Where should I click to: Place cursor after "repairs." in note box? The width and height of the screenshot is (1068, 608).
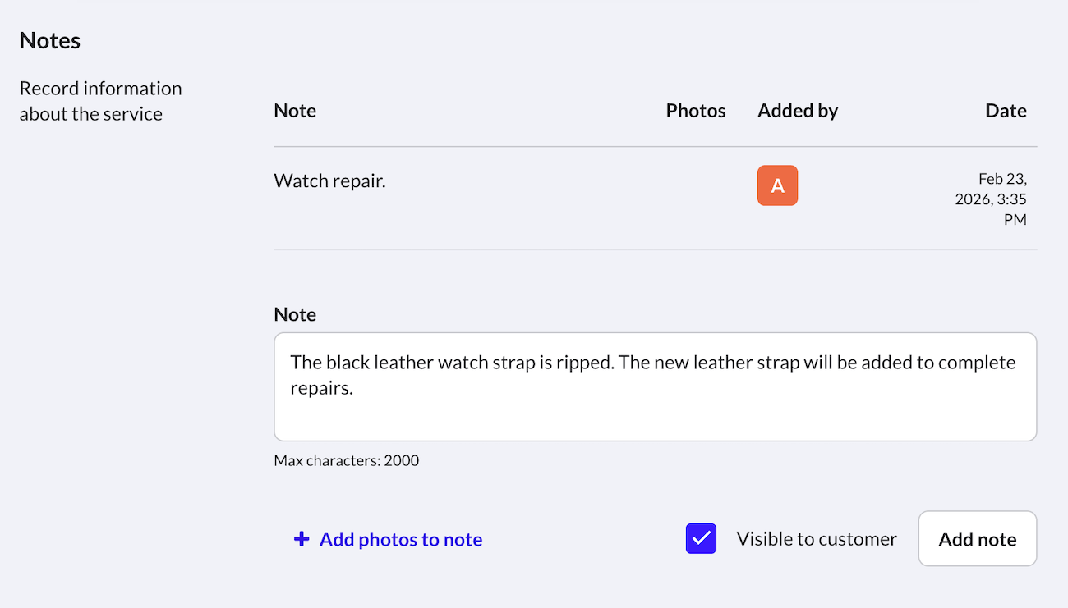click(354, 389)
